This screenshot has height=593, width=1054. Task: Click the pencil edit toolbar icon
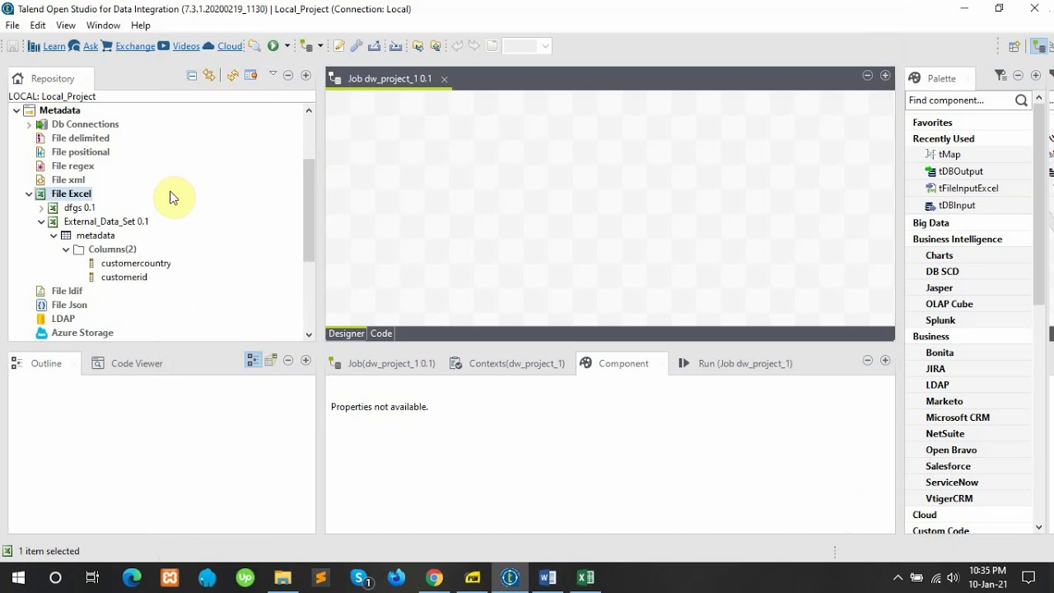tap(338, 46)
